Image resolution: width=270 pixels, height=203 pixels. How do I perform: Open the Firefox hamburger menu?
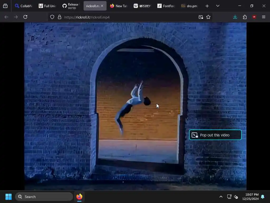(x=264, y=17)
